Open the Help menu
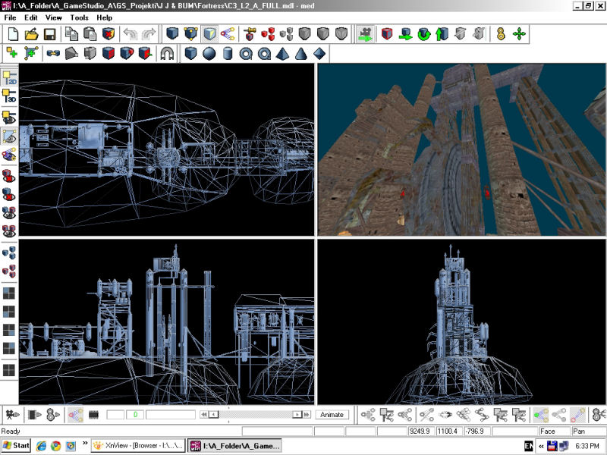 coord(104,17)
